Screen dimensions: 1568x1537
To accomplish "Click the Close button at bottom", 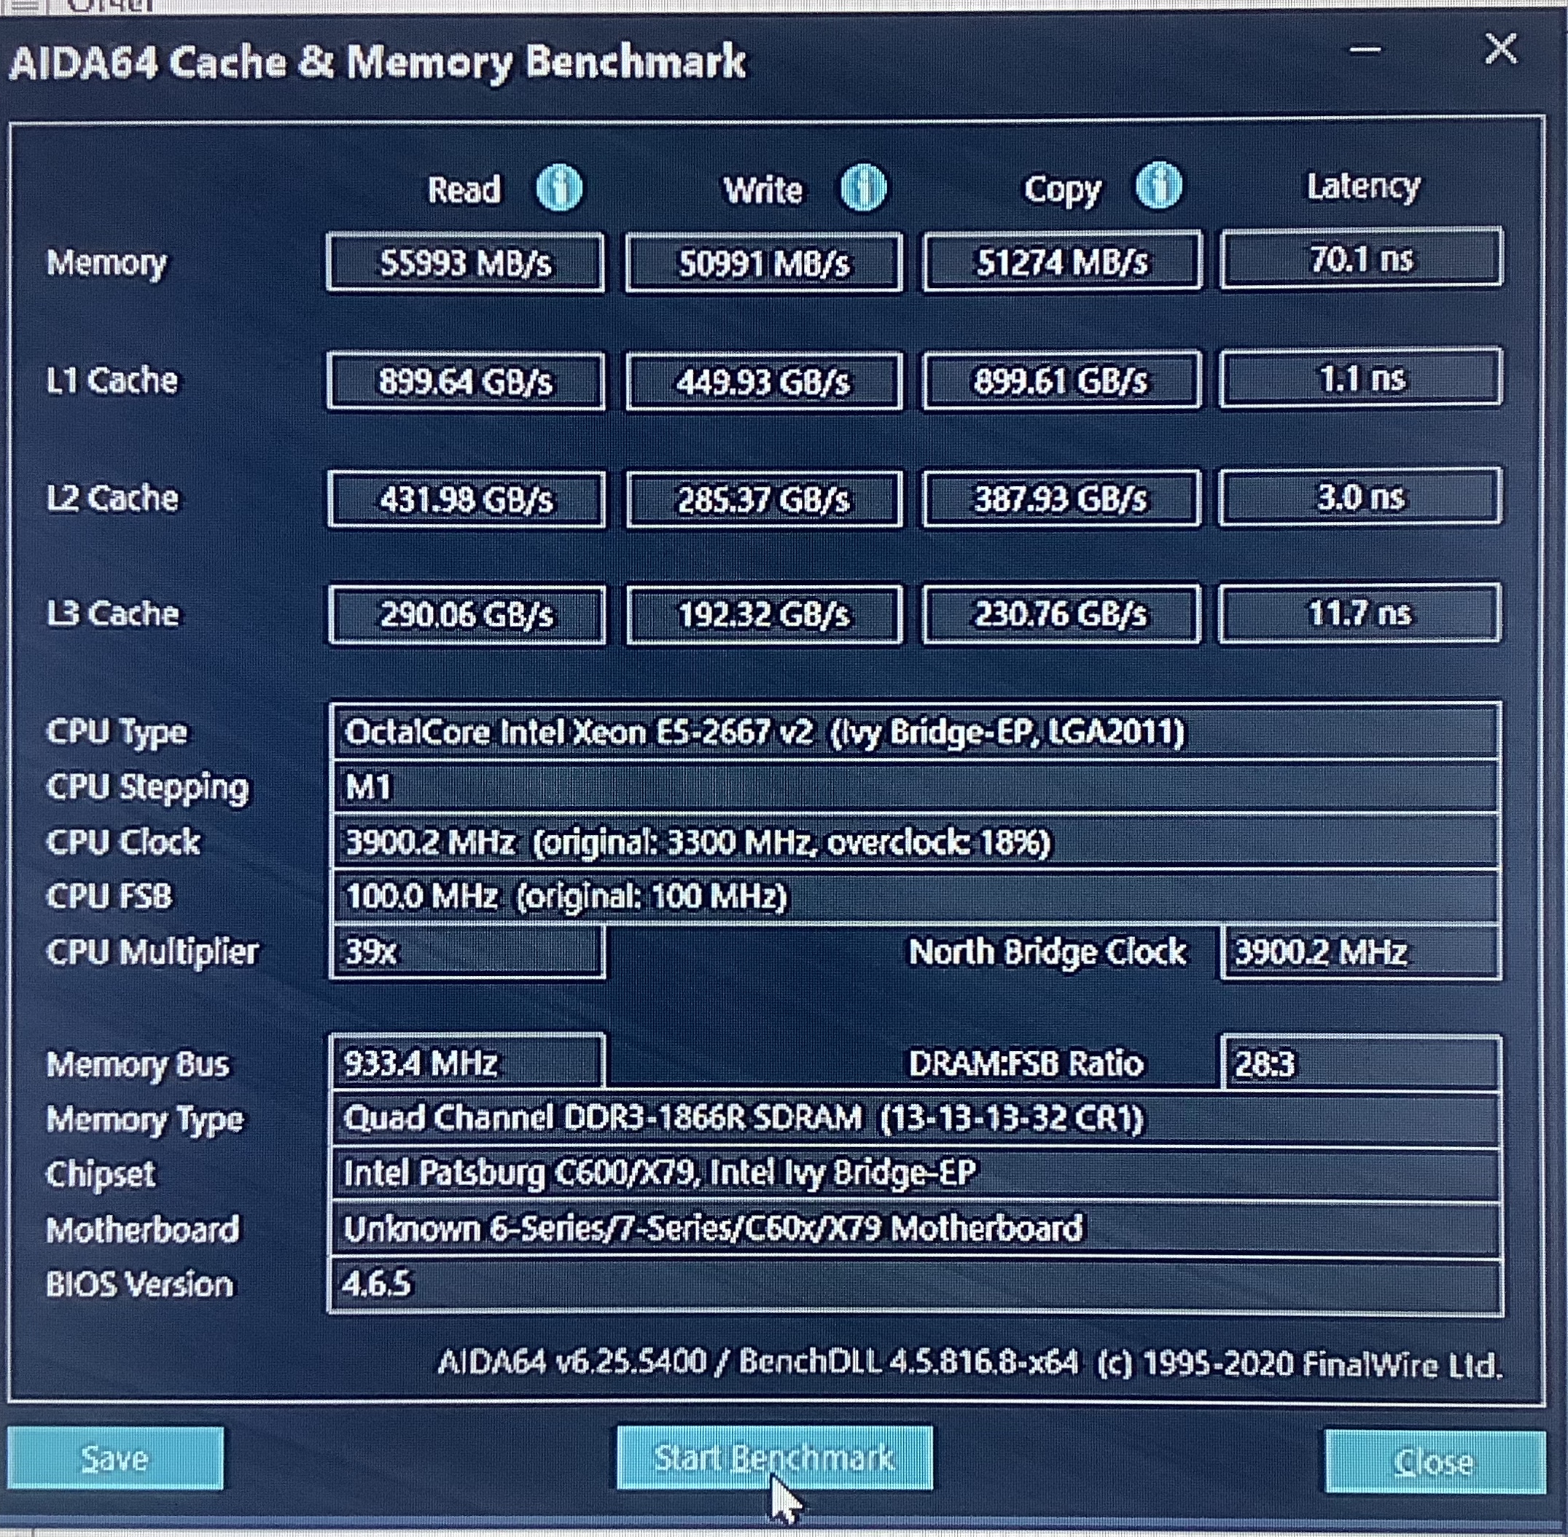I will pos(1434,1462).
